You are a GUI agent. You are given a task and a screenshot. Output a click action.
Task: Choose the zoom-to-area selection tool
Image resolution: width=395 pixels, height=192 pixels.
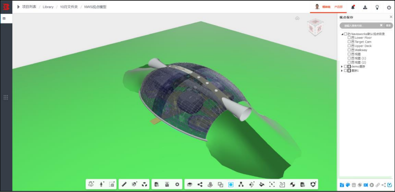(x=112, y=184)
